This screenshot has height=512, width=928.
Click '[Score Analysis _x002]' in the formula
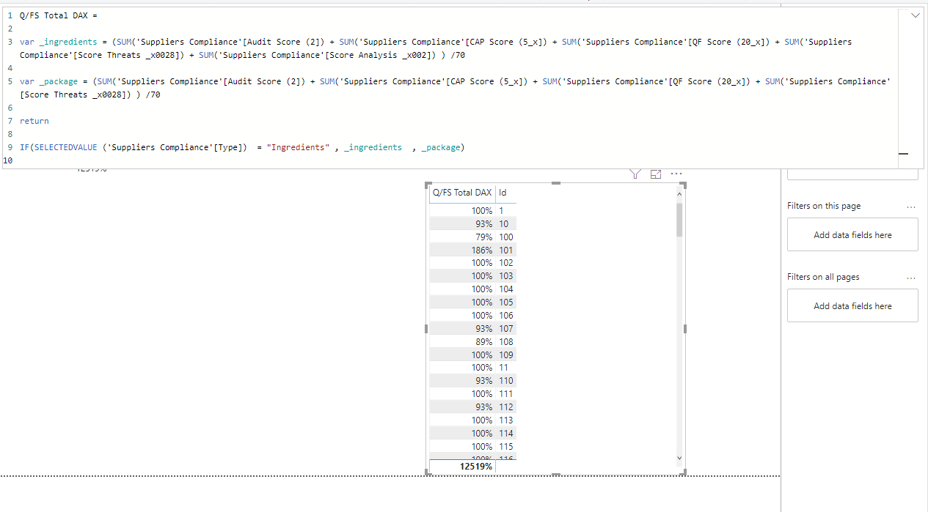tap(376, 55)
